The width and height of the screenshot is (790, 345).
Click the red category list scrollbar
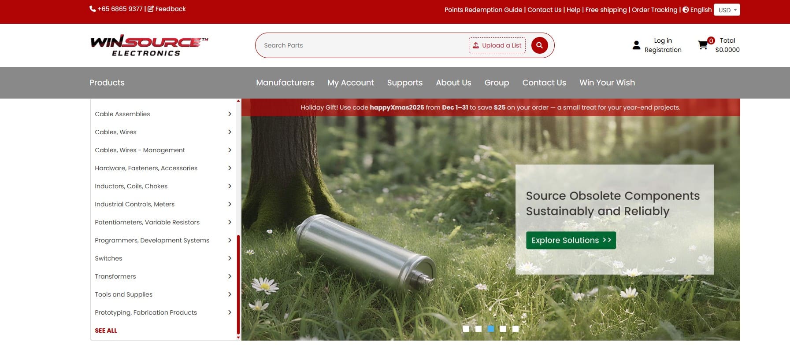pos(238,286)
